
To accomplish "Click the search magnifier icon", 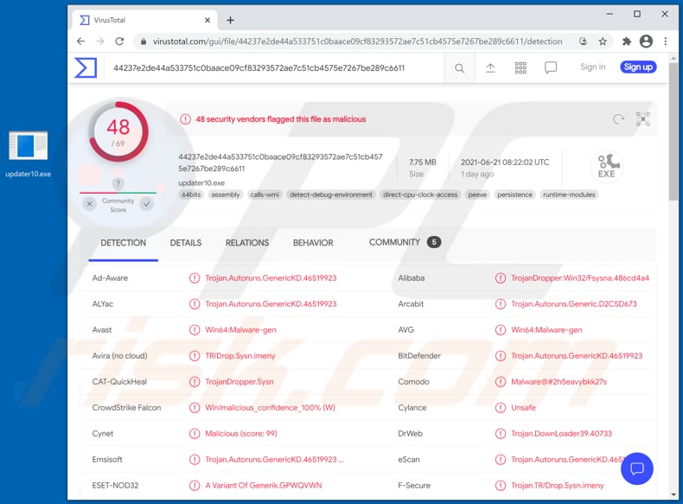I will click(x=460, y=68).
